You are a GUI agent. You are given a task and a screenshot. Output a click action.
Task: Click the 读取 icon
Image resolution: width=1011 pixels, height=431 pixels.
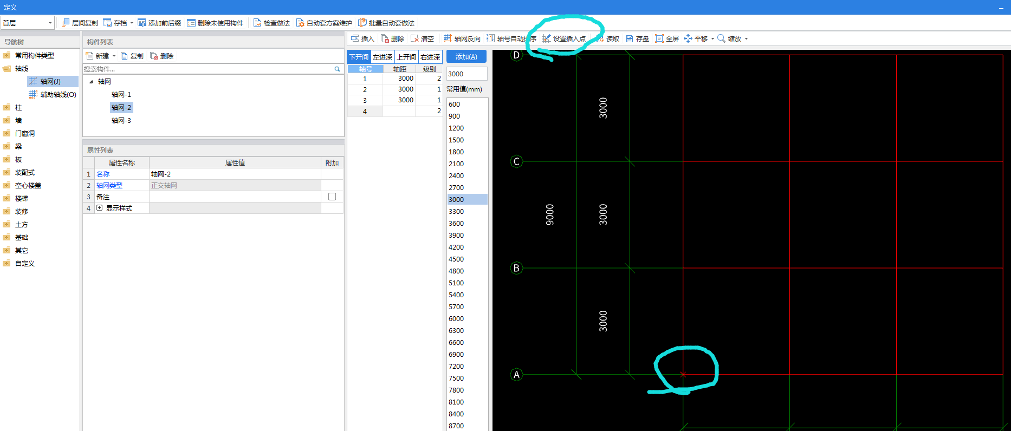[600, 38]
